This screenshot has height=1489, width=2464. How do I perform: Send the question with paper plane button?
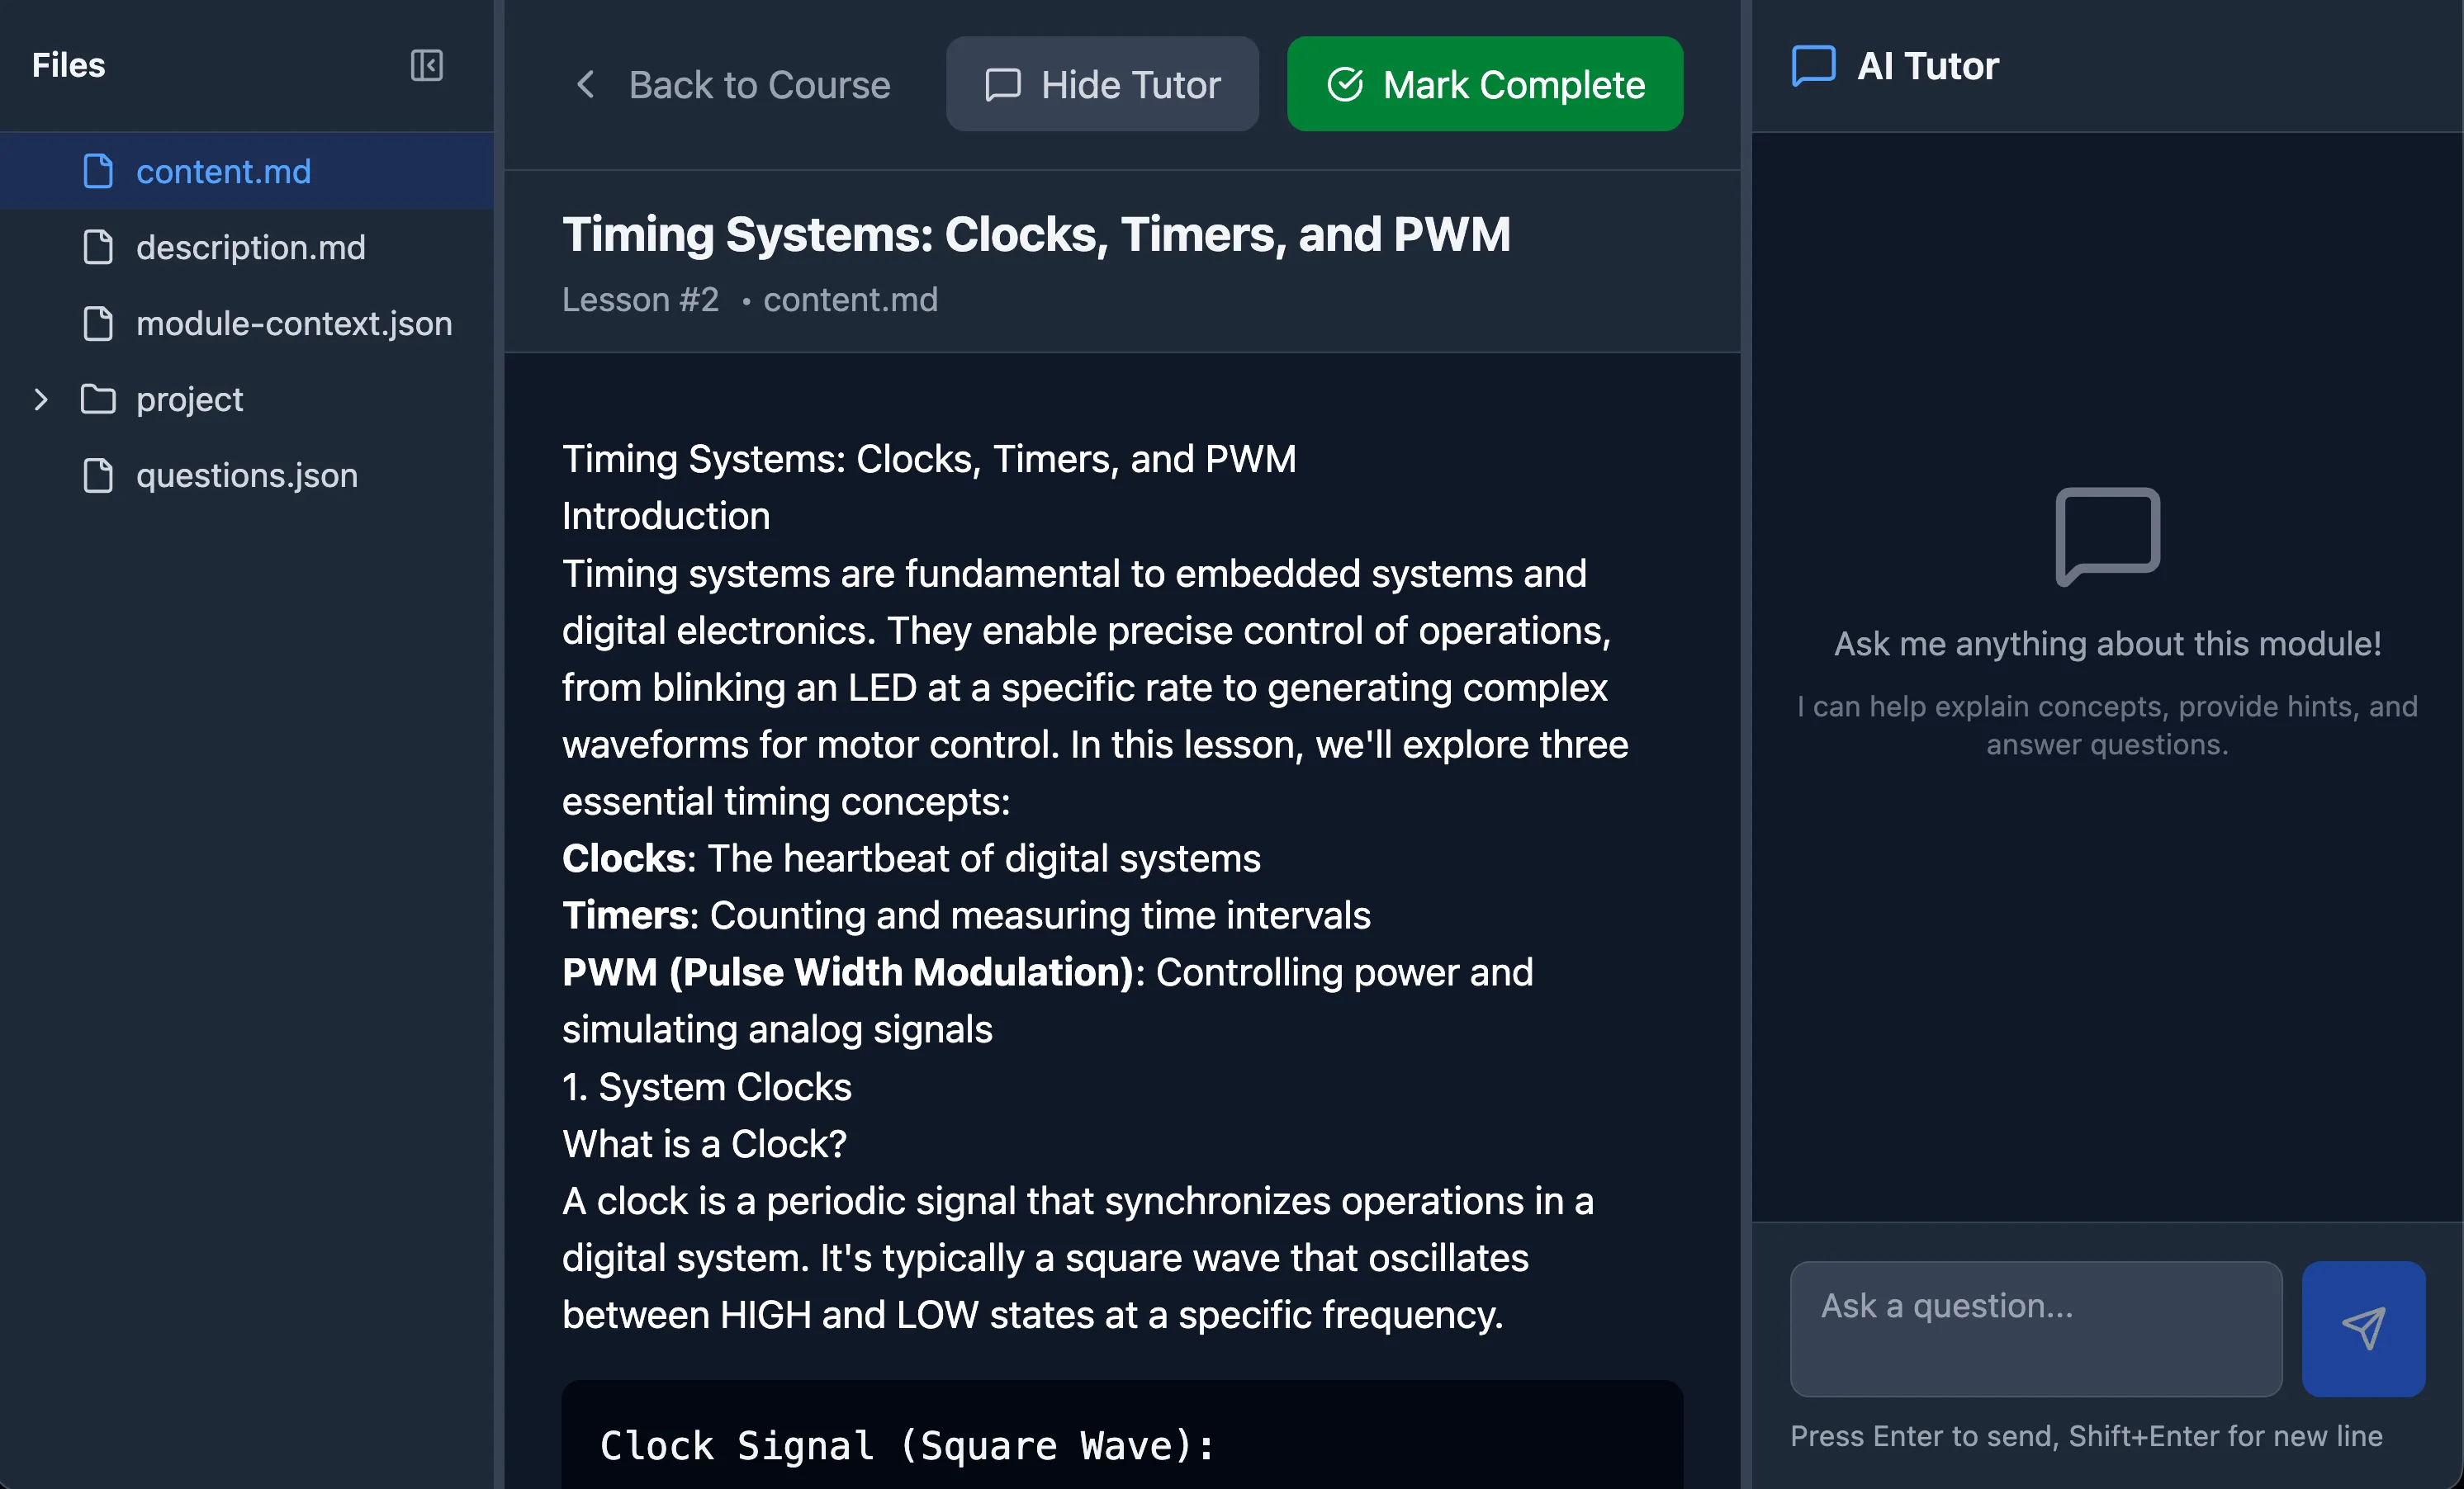click(x=2363, y=1328)
